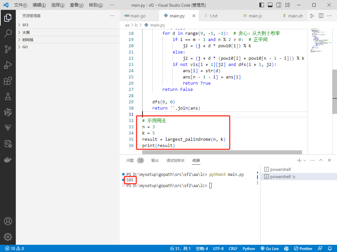Open Explorer panel More Actions ellipsis
The height and width of the screenshot is (252, 337).
(x=112, y=16)
